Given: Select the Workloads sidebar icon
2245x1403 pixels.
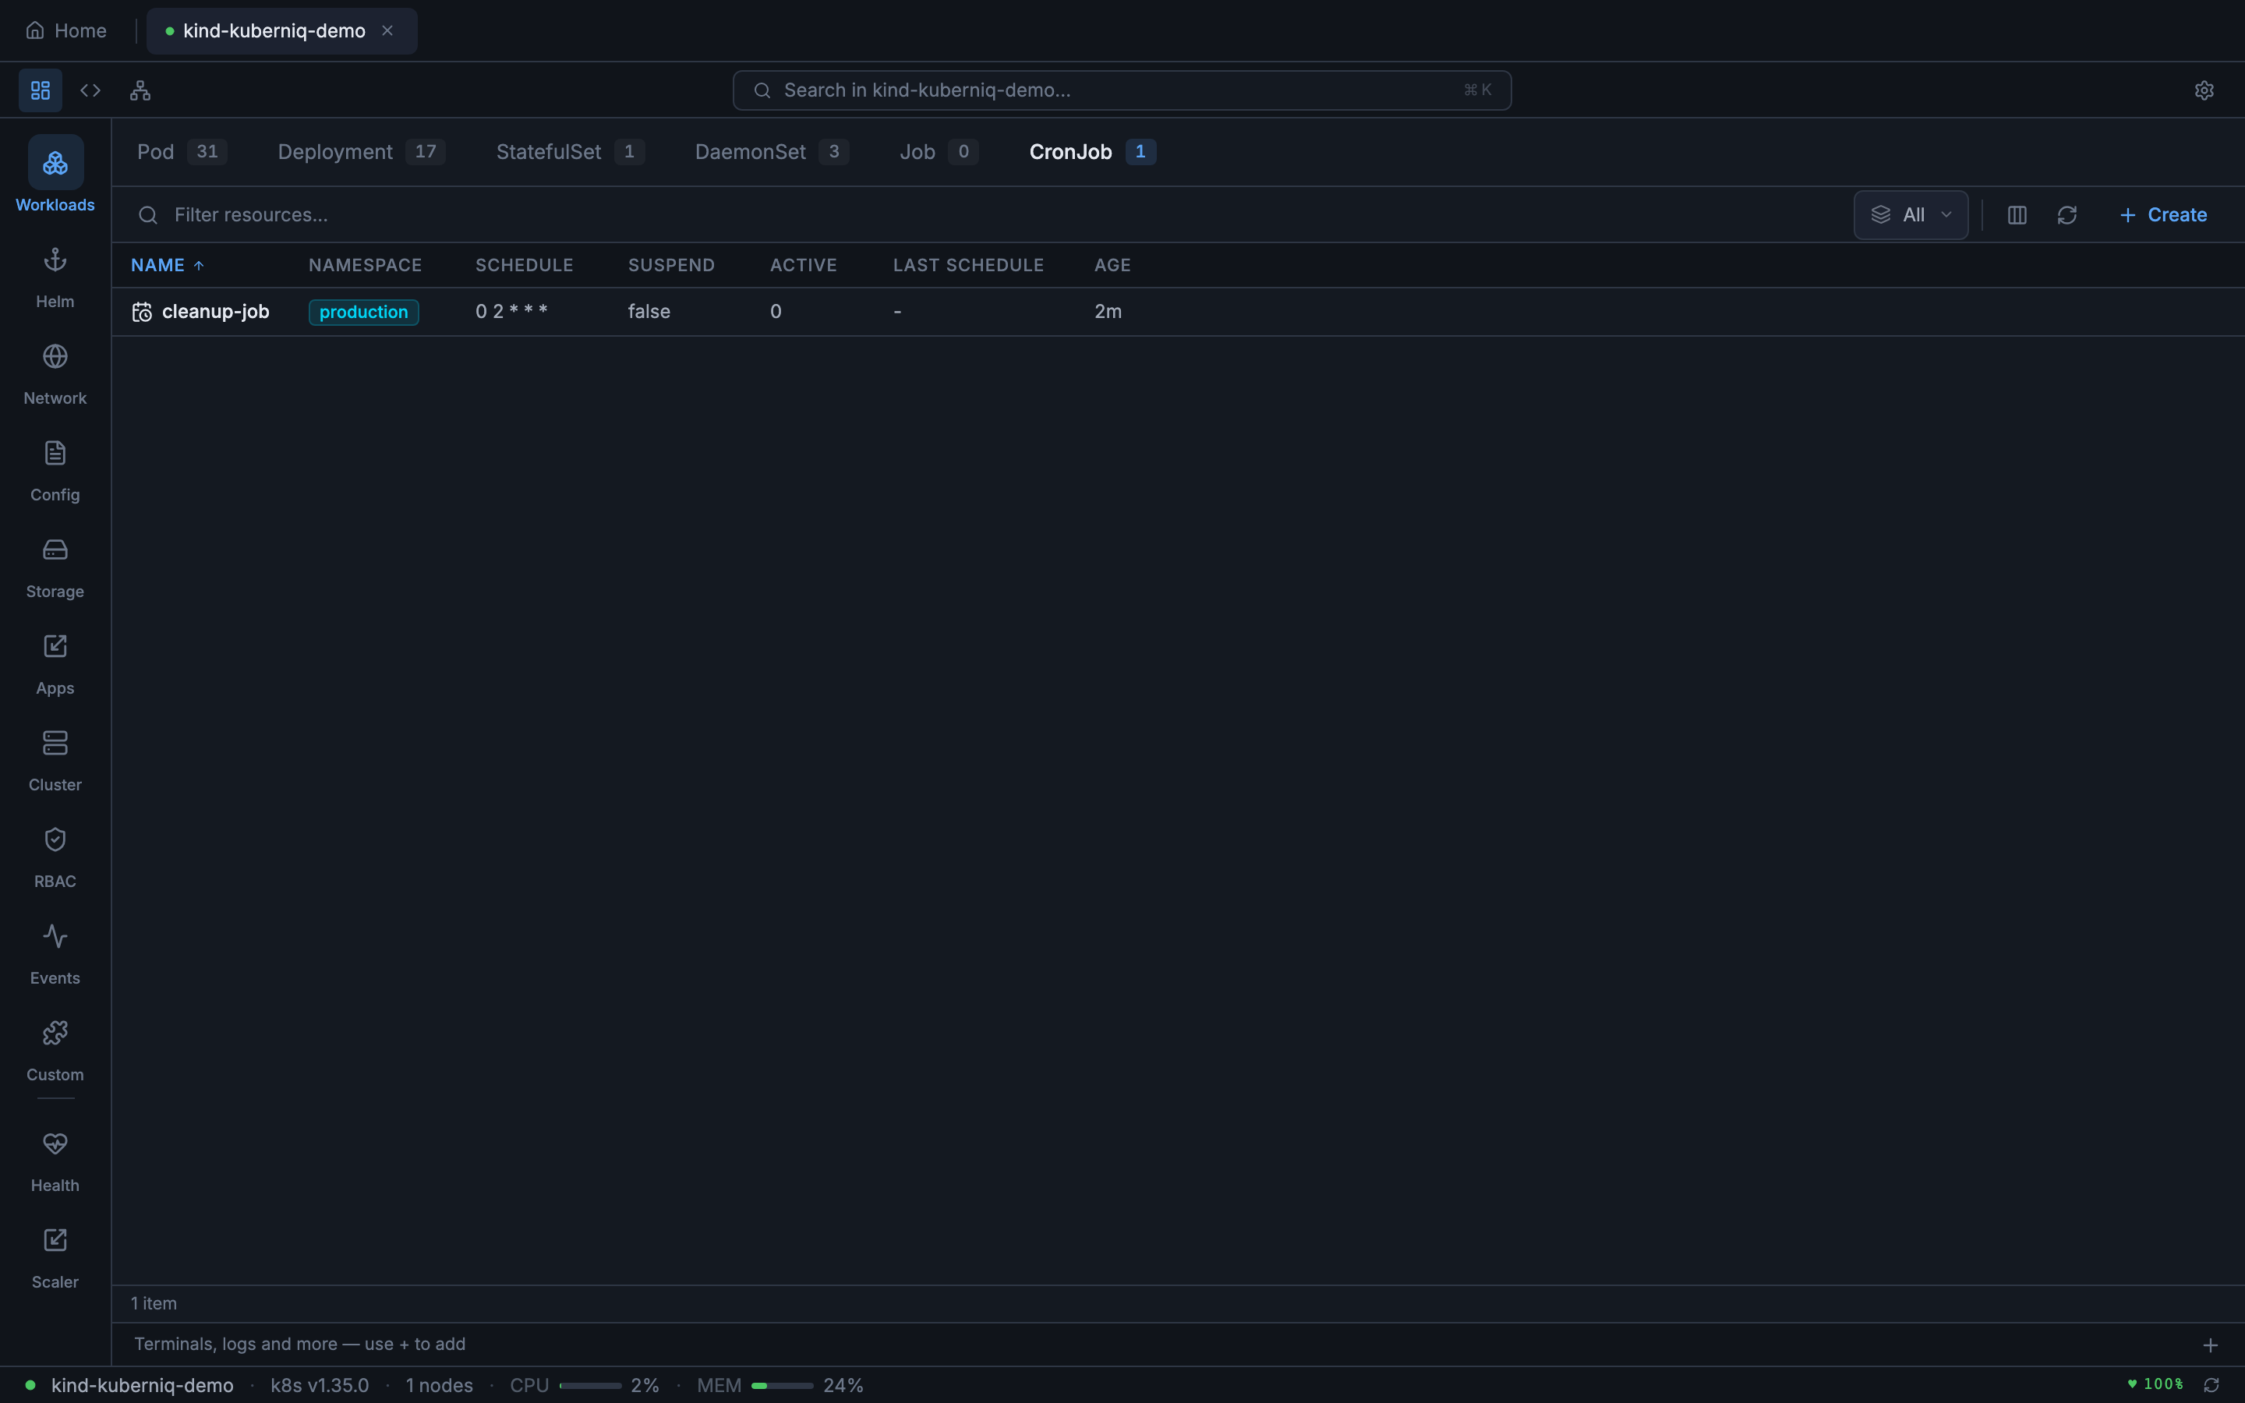Looking at the screenshot, I should 55,176.
